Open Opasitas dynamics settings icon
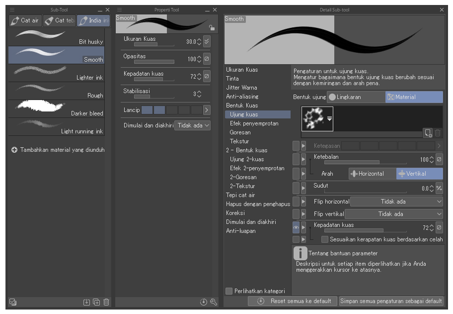453x314 pixels. click(x=207, y=59)
